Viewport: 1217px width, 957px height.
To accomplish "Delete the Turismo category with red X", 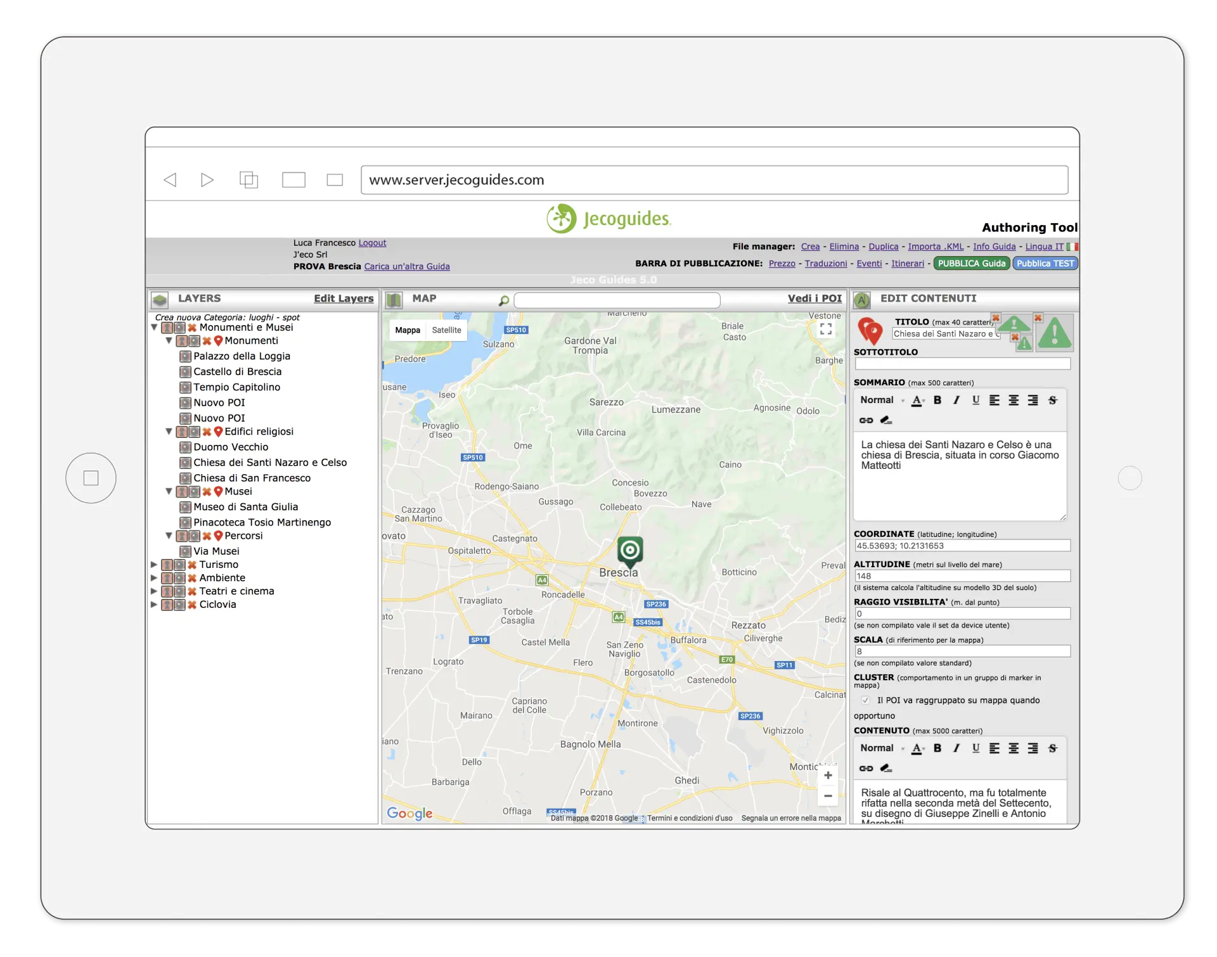I will pos(192,565).
